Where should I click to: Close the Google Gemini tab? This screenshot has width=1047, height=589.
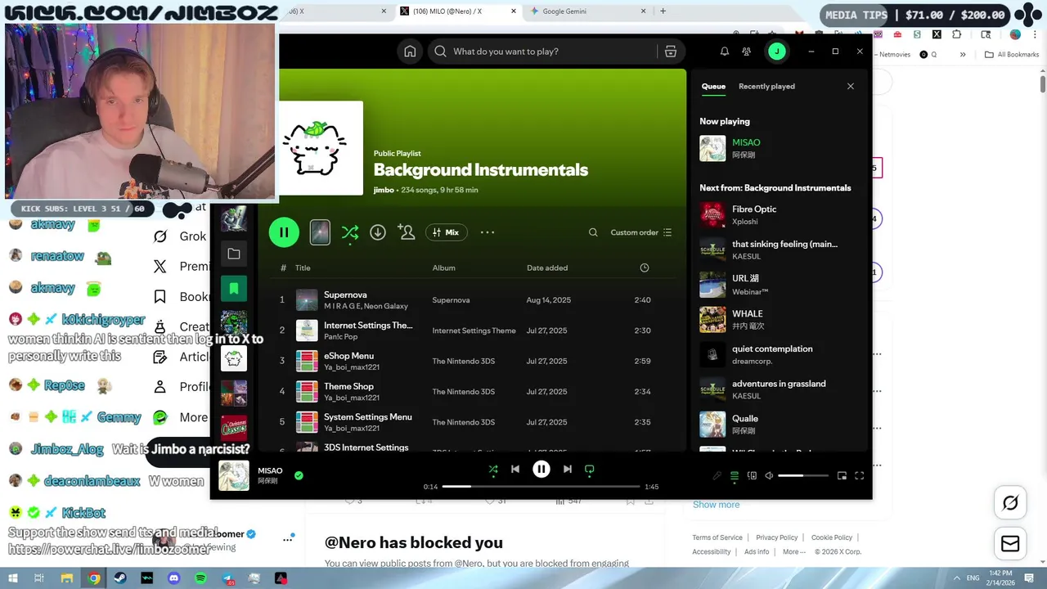(x=643, y=11)
